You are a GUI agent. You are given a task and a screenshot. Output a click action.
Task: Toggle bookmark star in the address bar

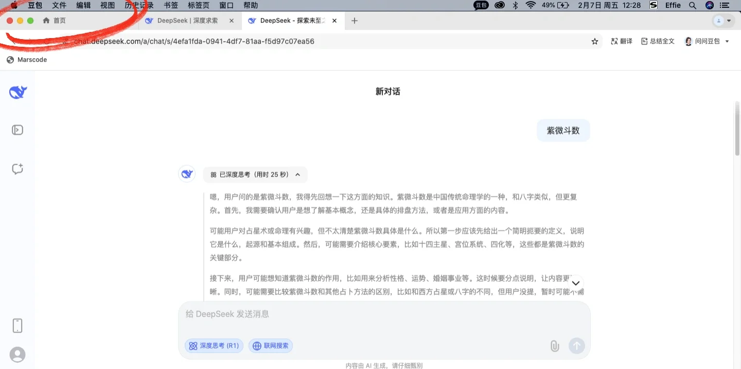tap(594, 41)
